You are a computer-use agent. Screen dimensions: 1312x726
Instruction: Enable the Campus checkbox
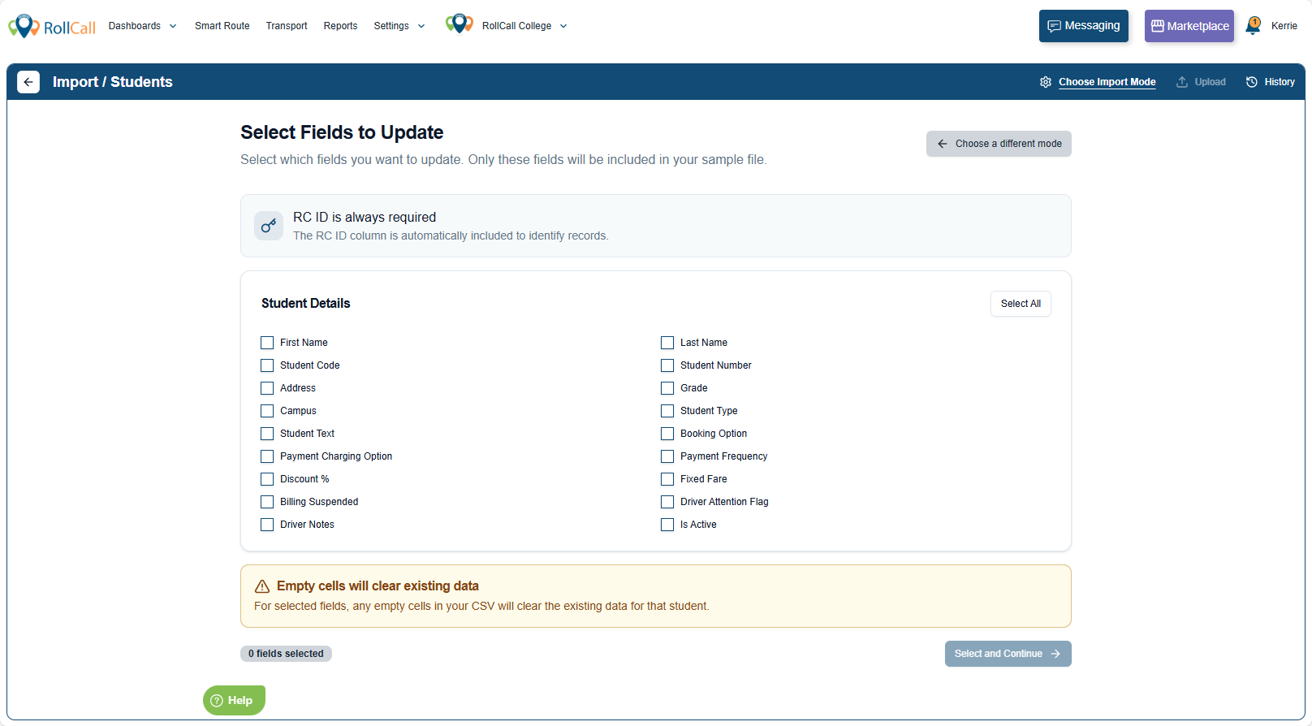coord(267,411)
